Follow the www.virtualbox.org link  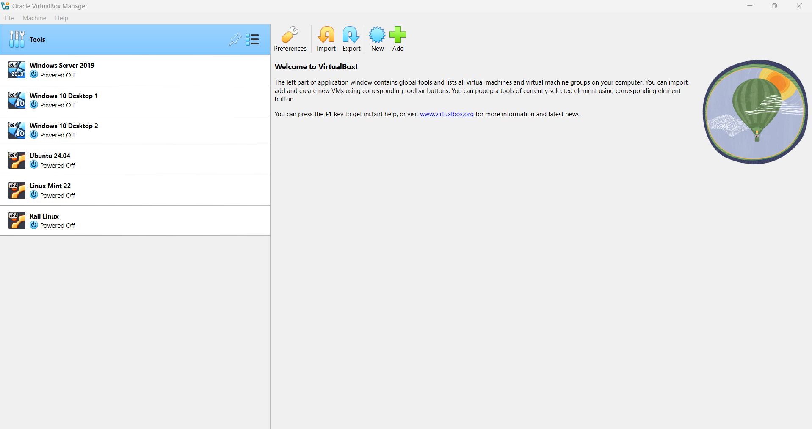click(447, 114)
